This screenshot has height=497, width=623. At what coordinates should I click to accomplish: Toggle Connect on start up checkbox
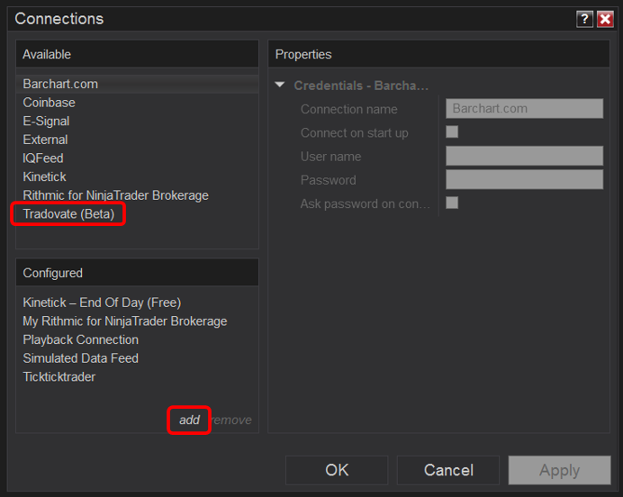point(452,131)
